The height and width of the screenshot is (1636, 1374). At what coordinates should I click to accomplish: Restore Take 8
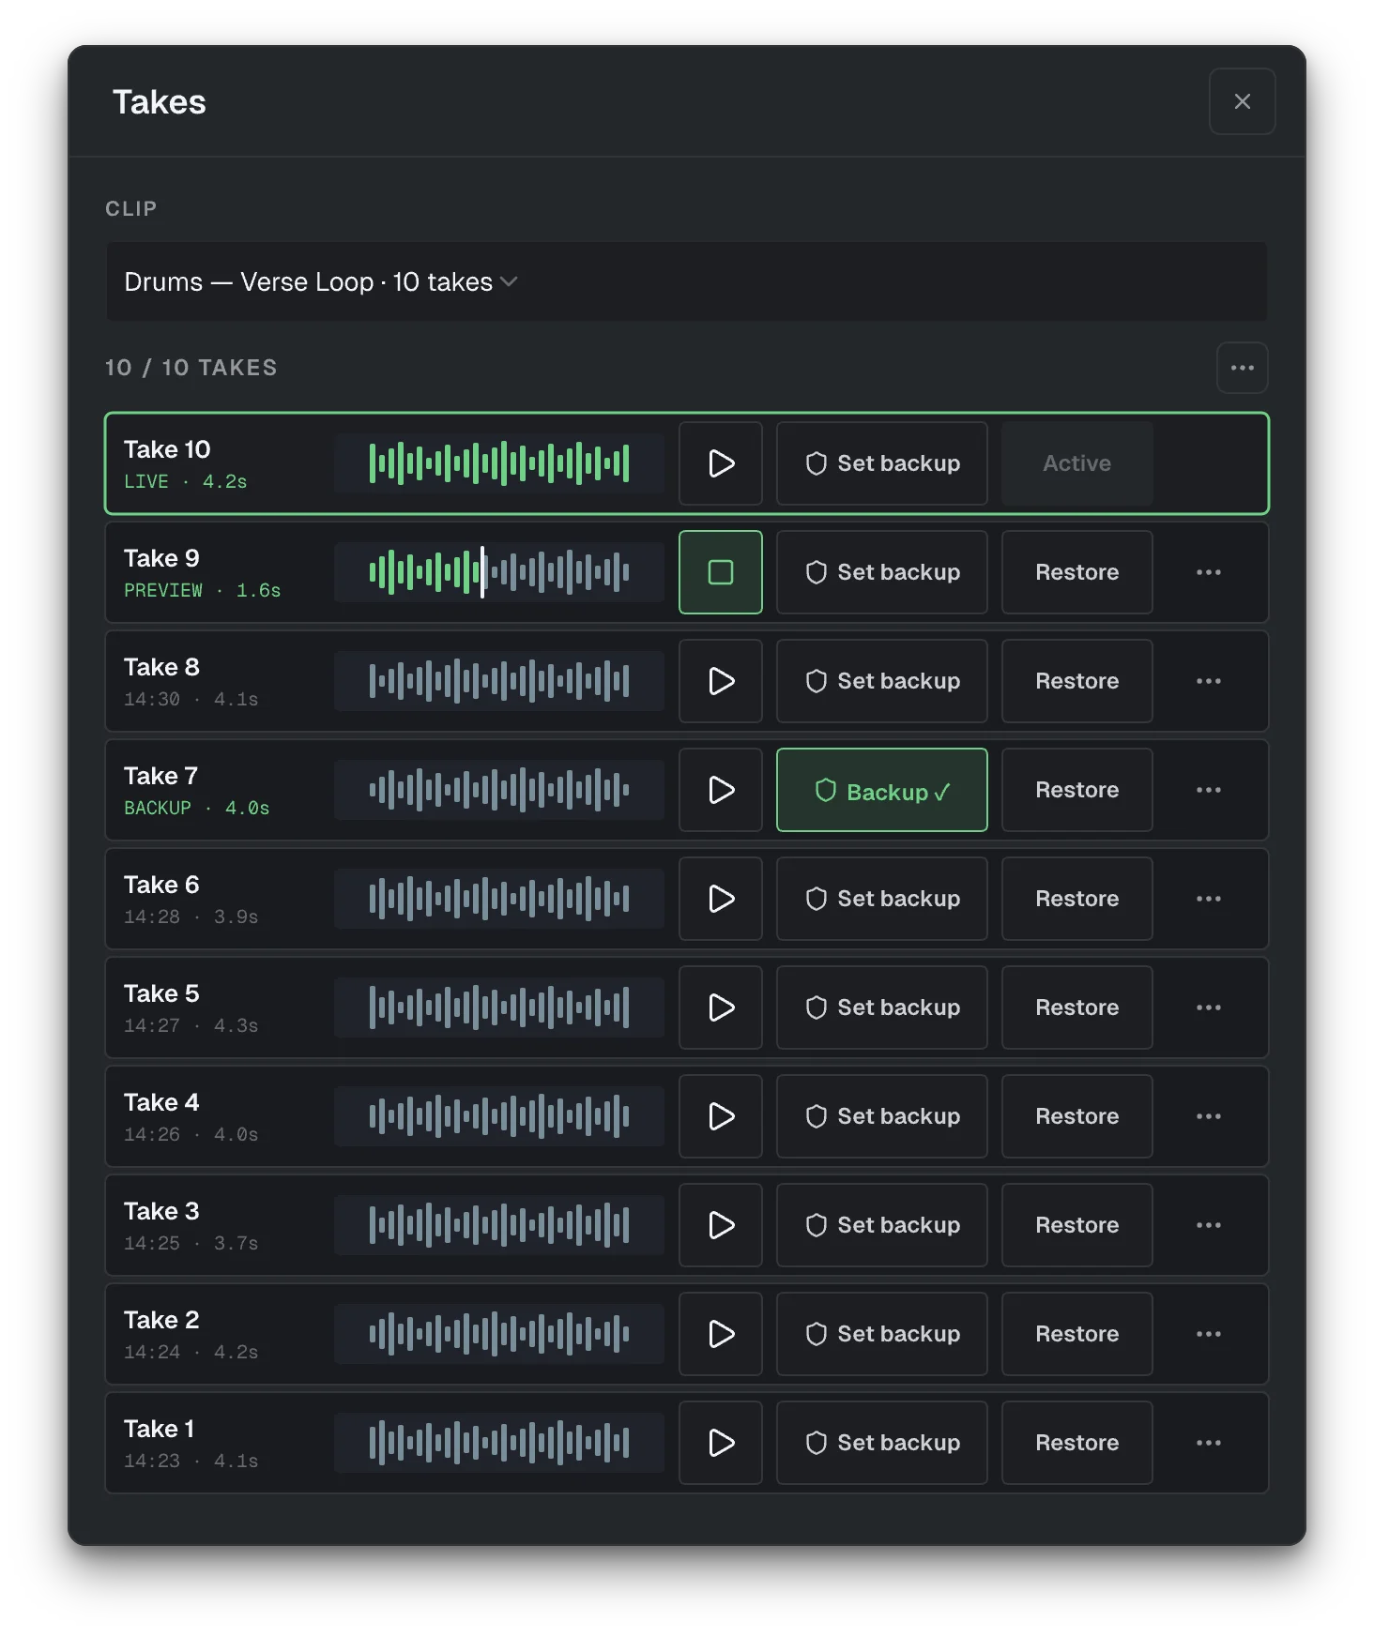(1077, 681)
